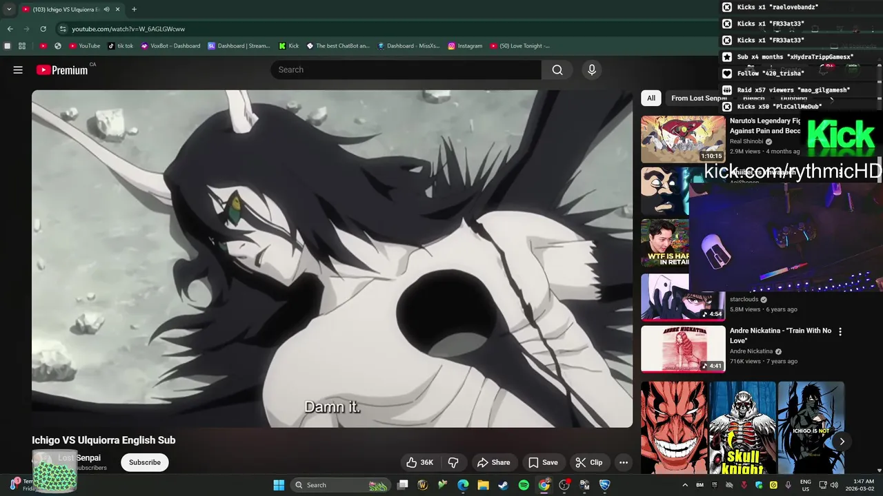Expand the system tray hidden icons chevron
Viewport: 883px width, 496px height.
pyautogui.click(x=685, y=485)
